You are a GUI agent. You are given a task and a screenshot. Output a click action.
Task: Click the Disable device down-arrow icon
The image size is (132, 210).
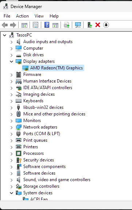coord(106,25)
